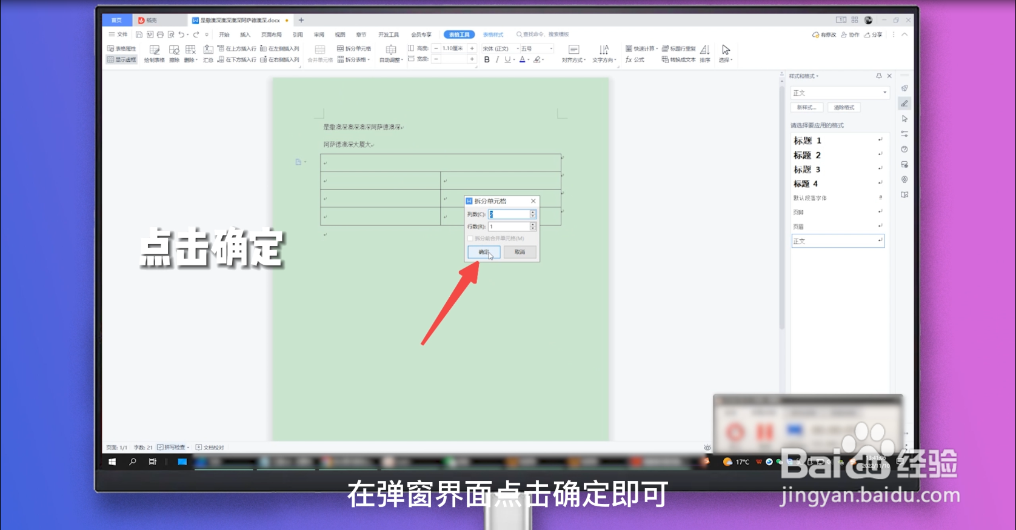Close the 拆分单元格 dialog
Image resolution: width=1016 pixels, height=530 pixels.
click(x=533, y=201)
